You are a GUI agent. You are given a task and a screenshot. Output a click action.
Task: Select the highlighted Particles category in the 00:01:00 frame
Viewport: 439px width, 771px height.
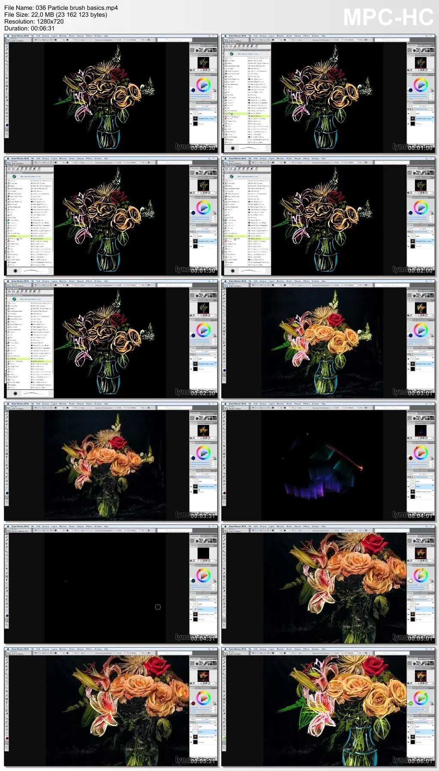click(235, 114)
